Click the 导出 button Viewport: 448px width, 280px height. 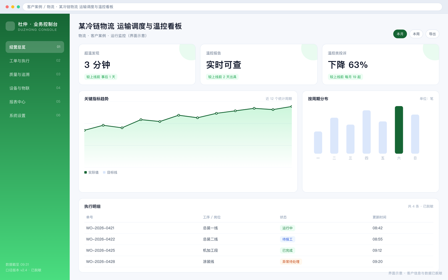(432, 34)
